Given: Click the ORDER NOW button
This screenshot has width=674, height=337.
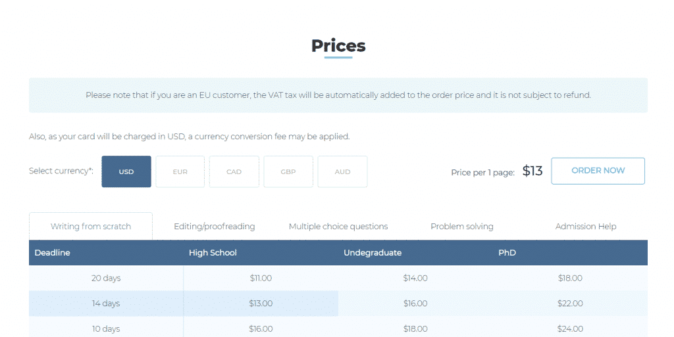Looking at the screenshot, I should pyautogui.click(x=598, y=171).
